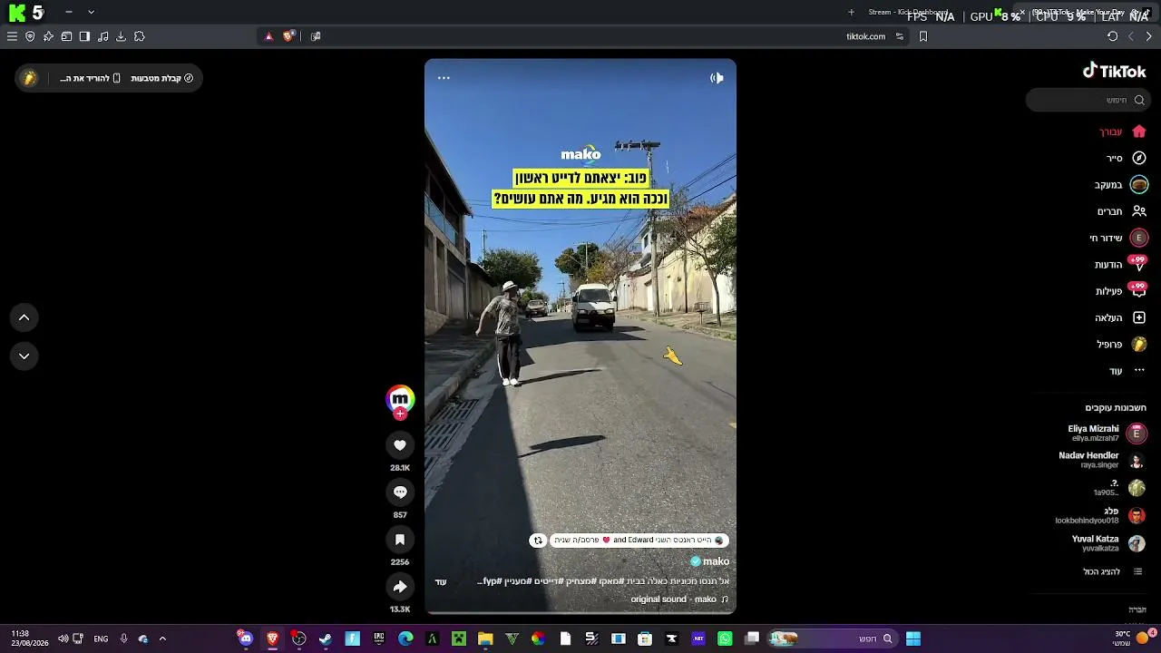
Task: Open the lookbehindyou018 account
Action: point(1101,516)
